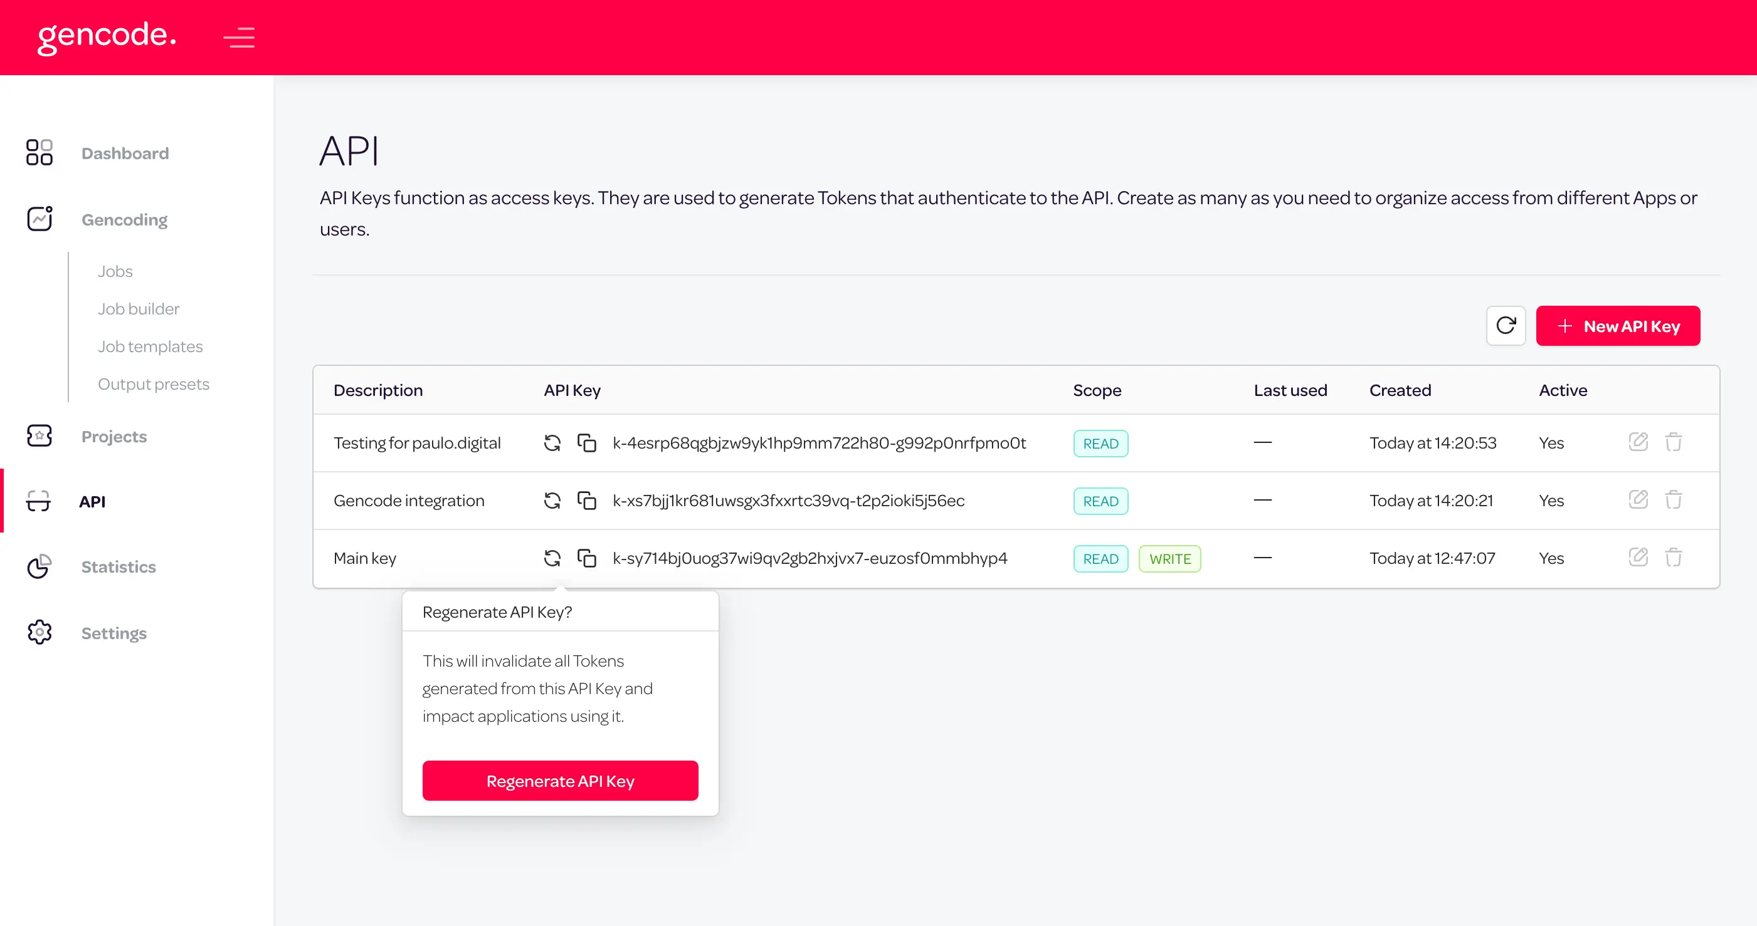Collapse the Gencoding sidebar section
This screenshot has height=926, width=1757.
[x=124, y=219]
